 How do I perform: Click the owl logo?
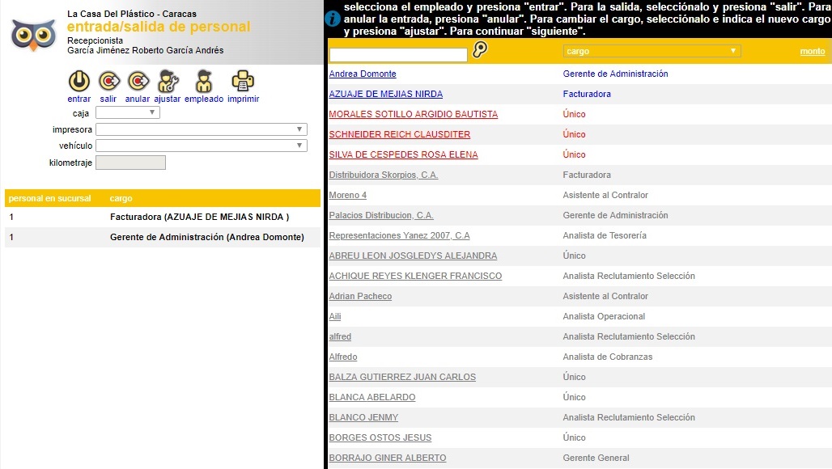tap(33, 35)
